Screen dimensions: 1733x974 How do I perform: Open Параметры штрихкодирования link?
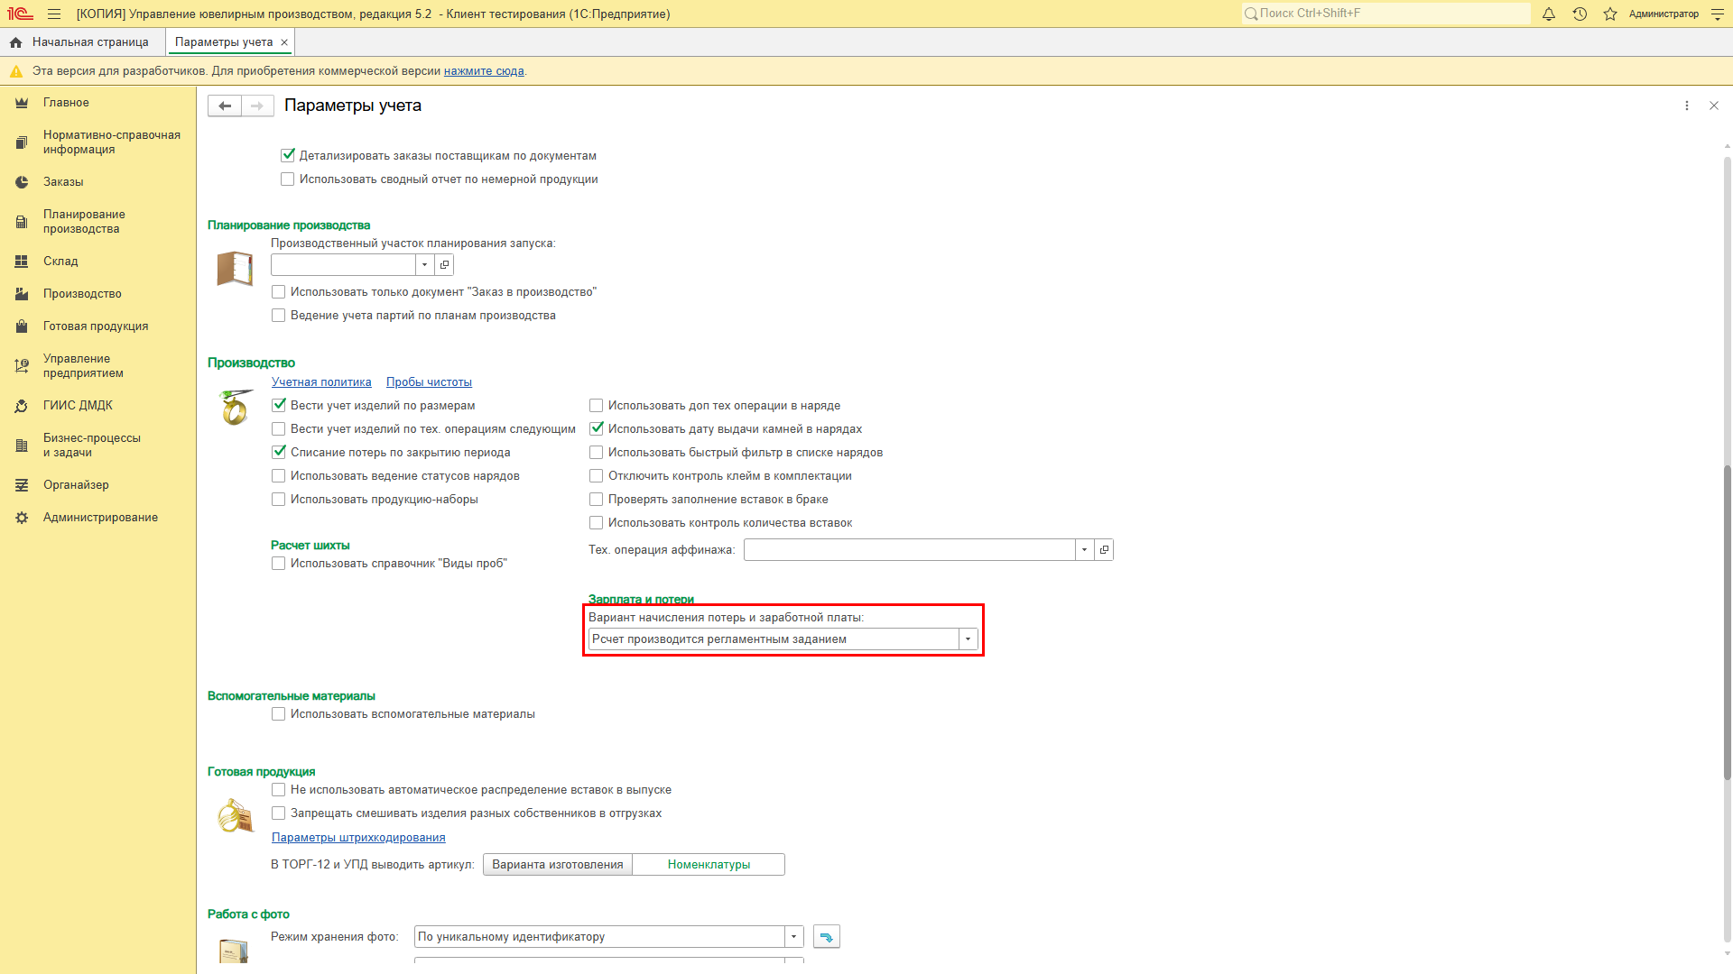(x=358, y=838)
